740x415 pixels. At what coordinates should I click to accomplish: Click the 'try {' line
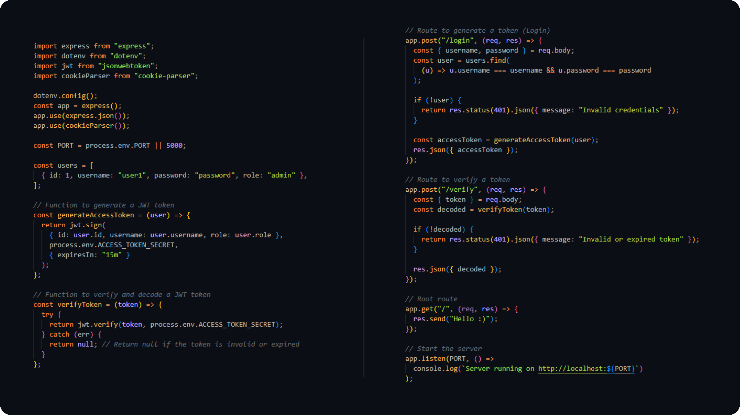pyautogui.click(x=51, y=314)
